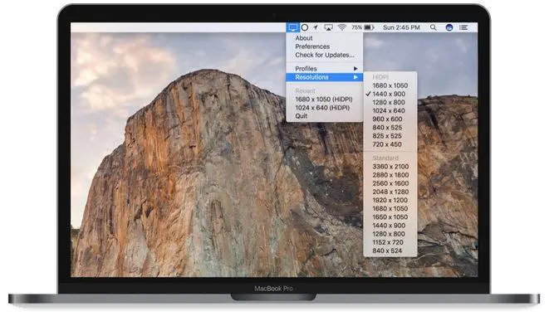This screenshot has height=321, width=554.
Task: Click the location arrow menu bar icon
Action: [316, 27]
